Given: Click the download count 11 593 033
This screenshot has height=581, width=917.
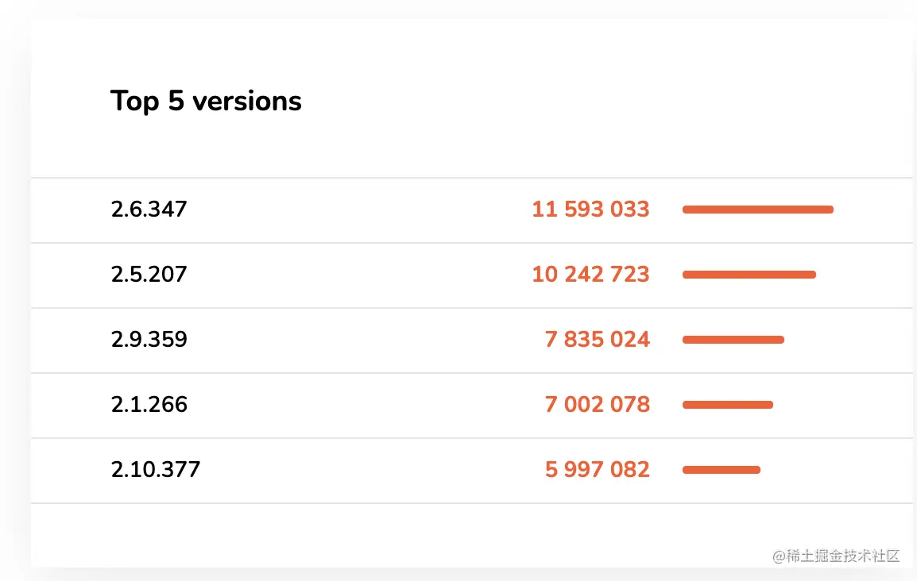Looking at the screenshot, I should point(590,209).
